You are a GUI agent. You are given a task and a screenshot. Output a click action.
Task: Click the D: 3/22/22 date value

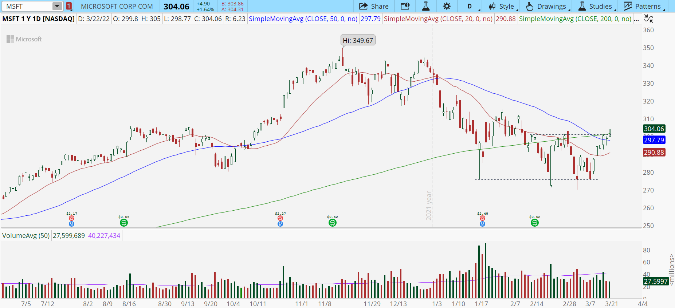(x=94, y=19)
